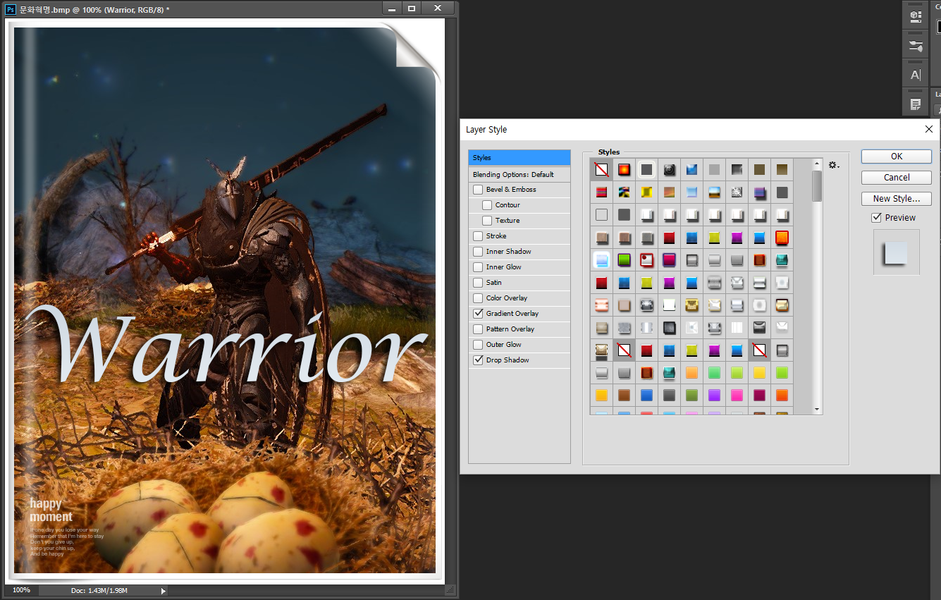Click the style preview thumbnail
941x600 pixels.
click(x=897, y=252)
